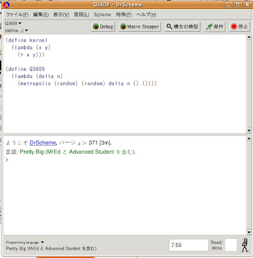Open the Programming language dropdown arrow
This screenshot has height=258, width=253.
point(42,243)
